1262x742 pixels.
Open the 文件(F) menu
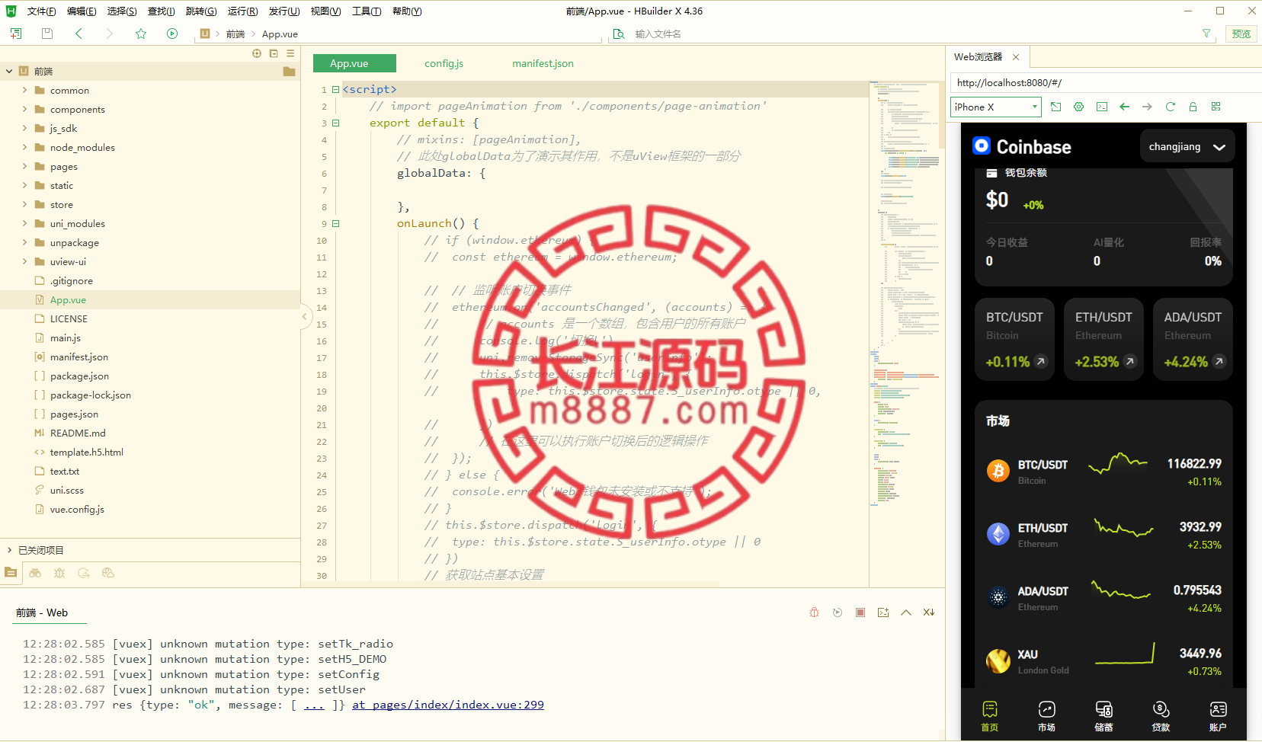click(x=41, y=11)
